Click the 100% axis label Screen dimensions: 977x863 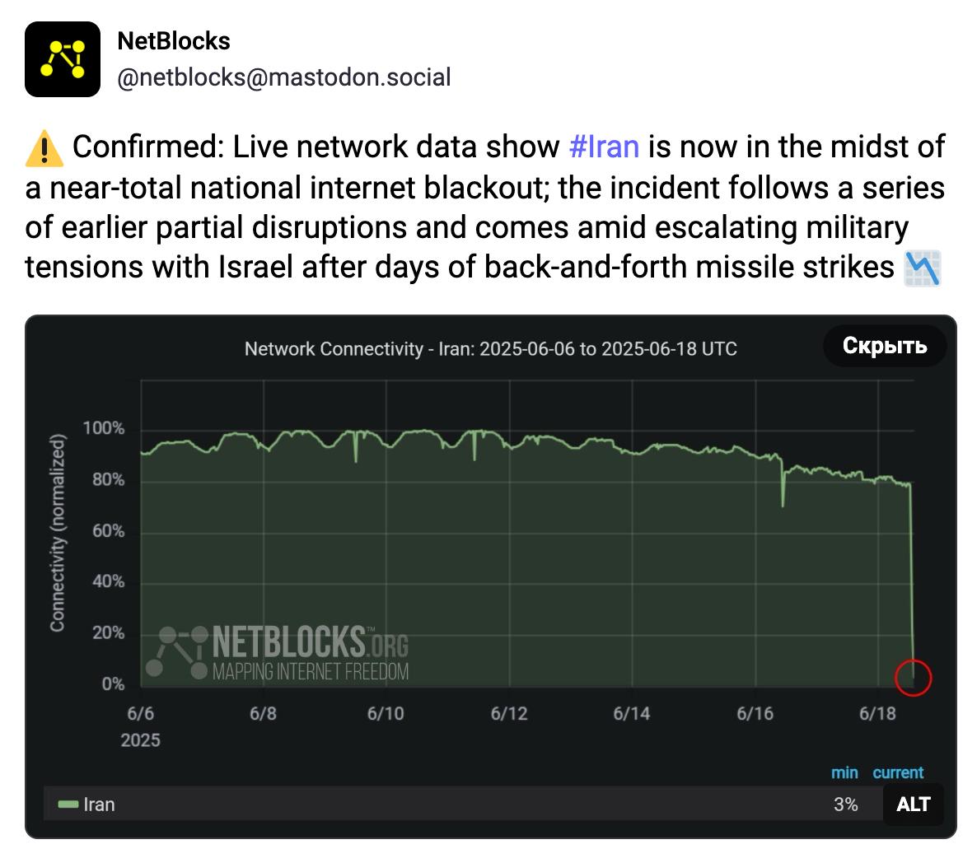tap(104, 428)
